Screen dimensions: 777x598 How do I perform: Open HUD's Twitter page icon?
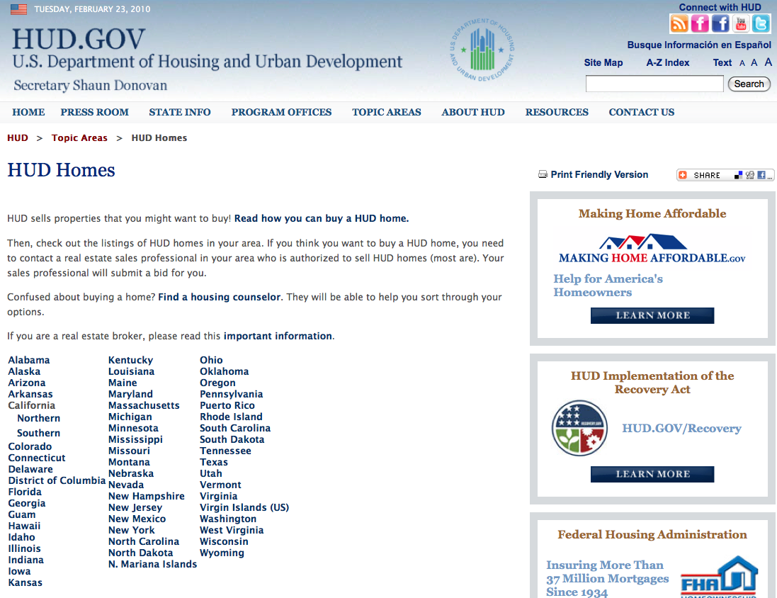pos(760,23)
